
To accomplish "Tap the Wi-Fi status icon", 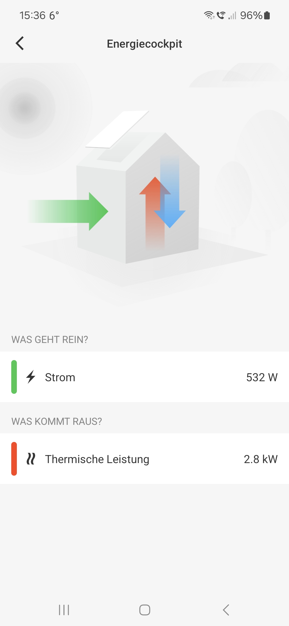I will pyautogui.click(x=209, y=16).
